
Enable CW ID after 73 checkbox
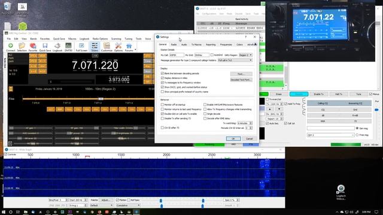click(x=162, y=128)
